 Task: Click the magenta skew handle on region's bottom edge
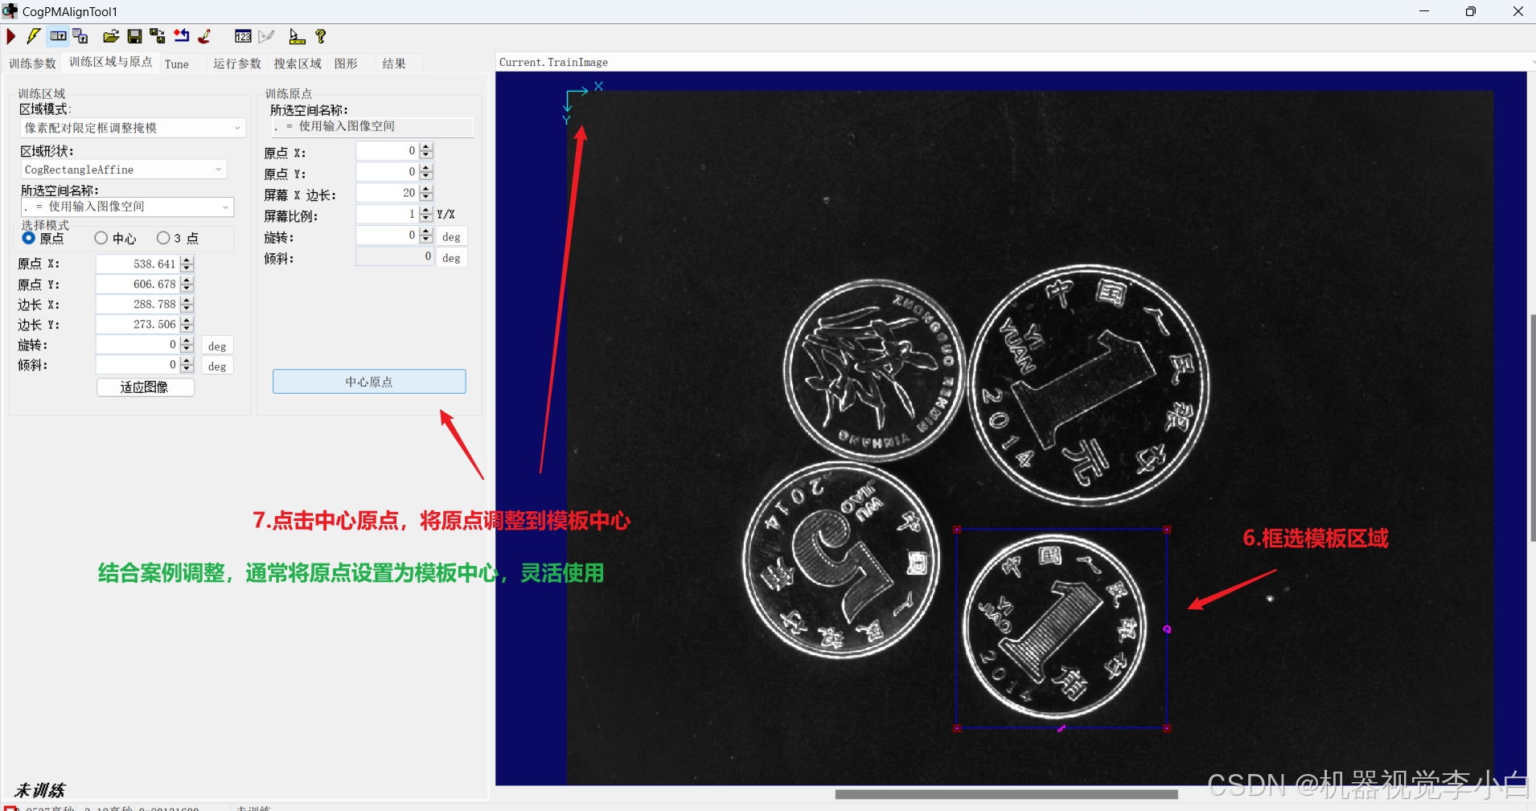click(x=1062, y=728)
